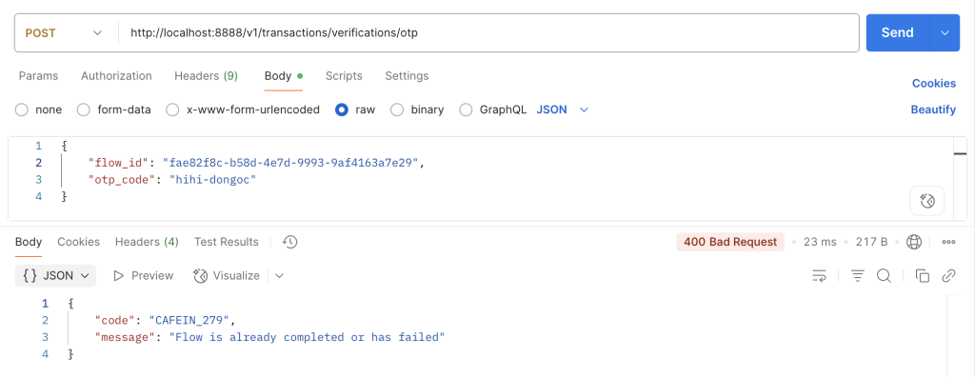Select the GraphQL body radio button

pos(466,110)
